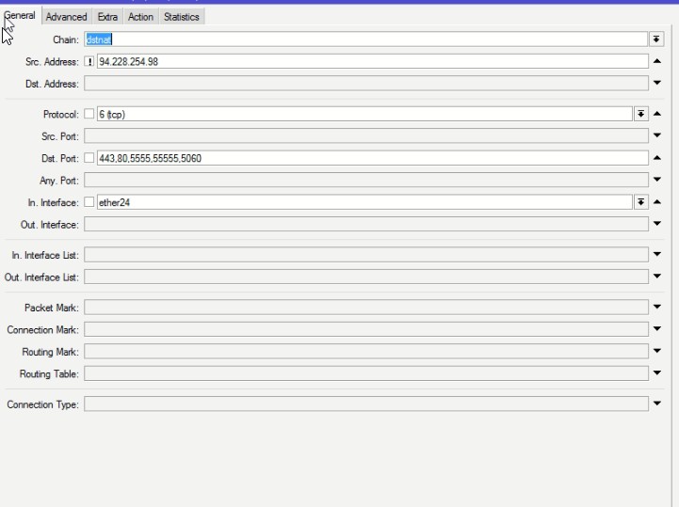Click the Protocol value 6 (tcp)
Image resolution: width=679 pixels, height=507 pixels.
pos(364,114)
